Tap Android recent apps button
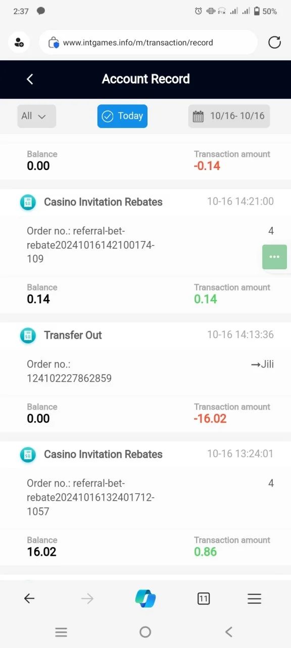The image size is (291, 648). pos(61,632)
